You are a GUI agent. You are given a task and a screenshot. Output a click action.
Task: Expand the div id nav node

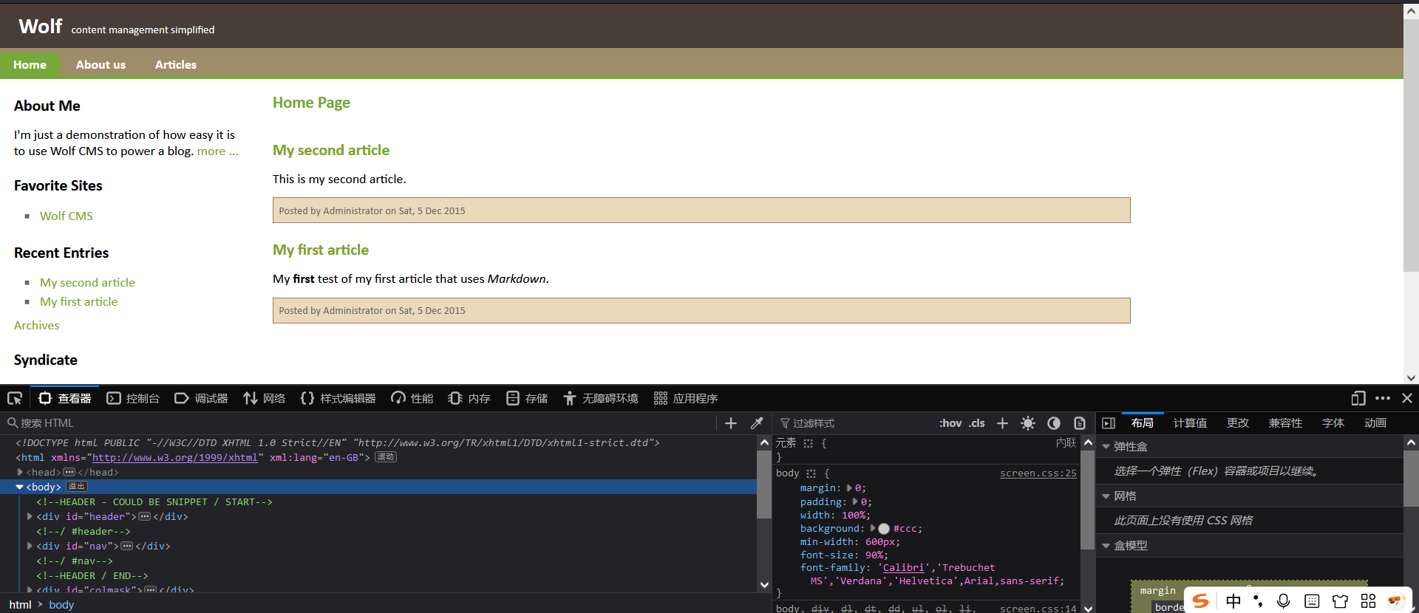coord(30,546)
